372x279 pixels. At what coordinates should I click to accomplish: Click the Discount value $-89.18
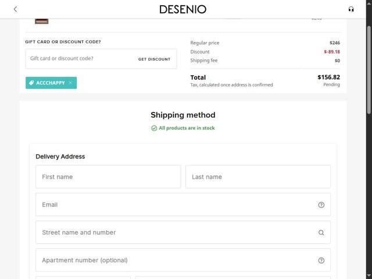(332, 52)
